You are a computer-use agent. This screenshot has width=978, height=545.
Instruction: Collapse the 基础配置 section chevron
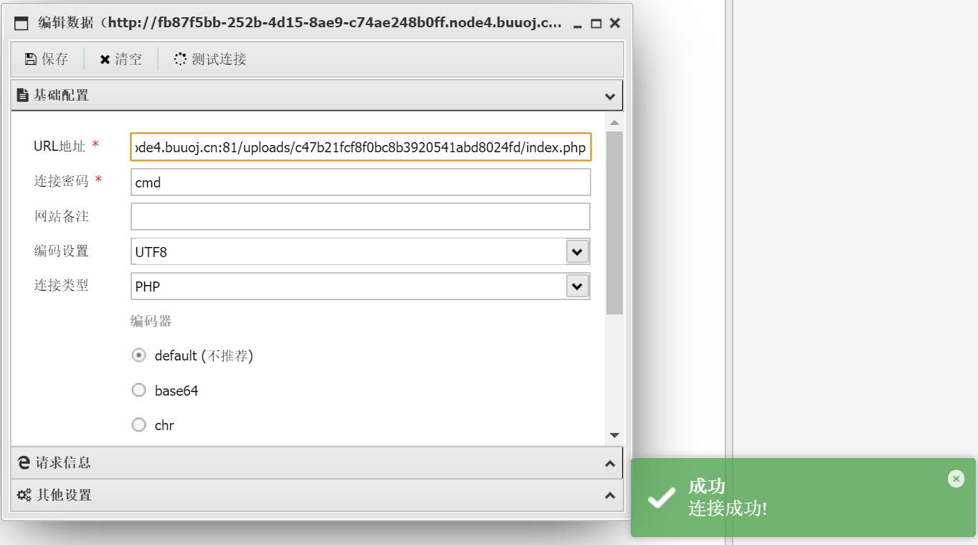pyautogui.click(x=610, y=96)
